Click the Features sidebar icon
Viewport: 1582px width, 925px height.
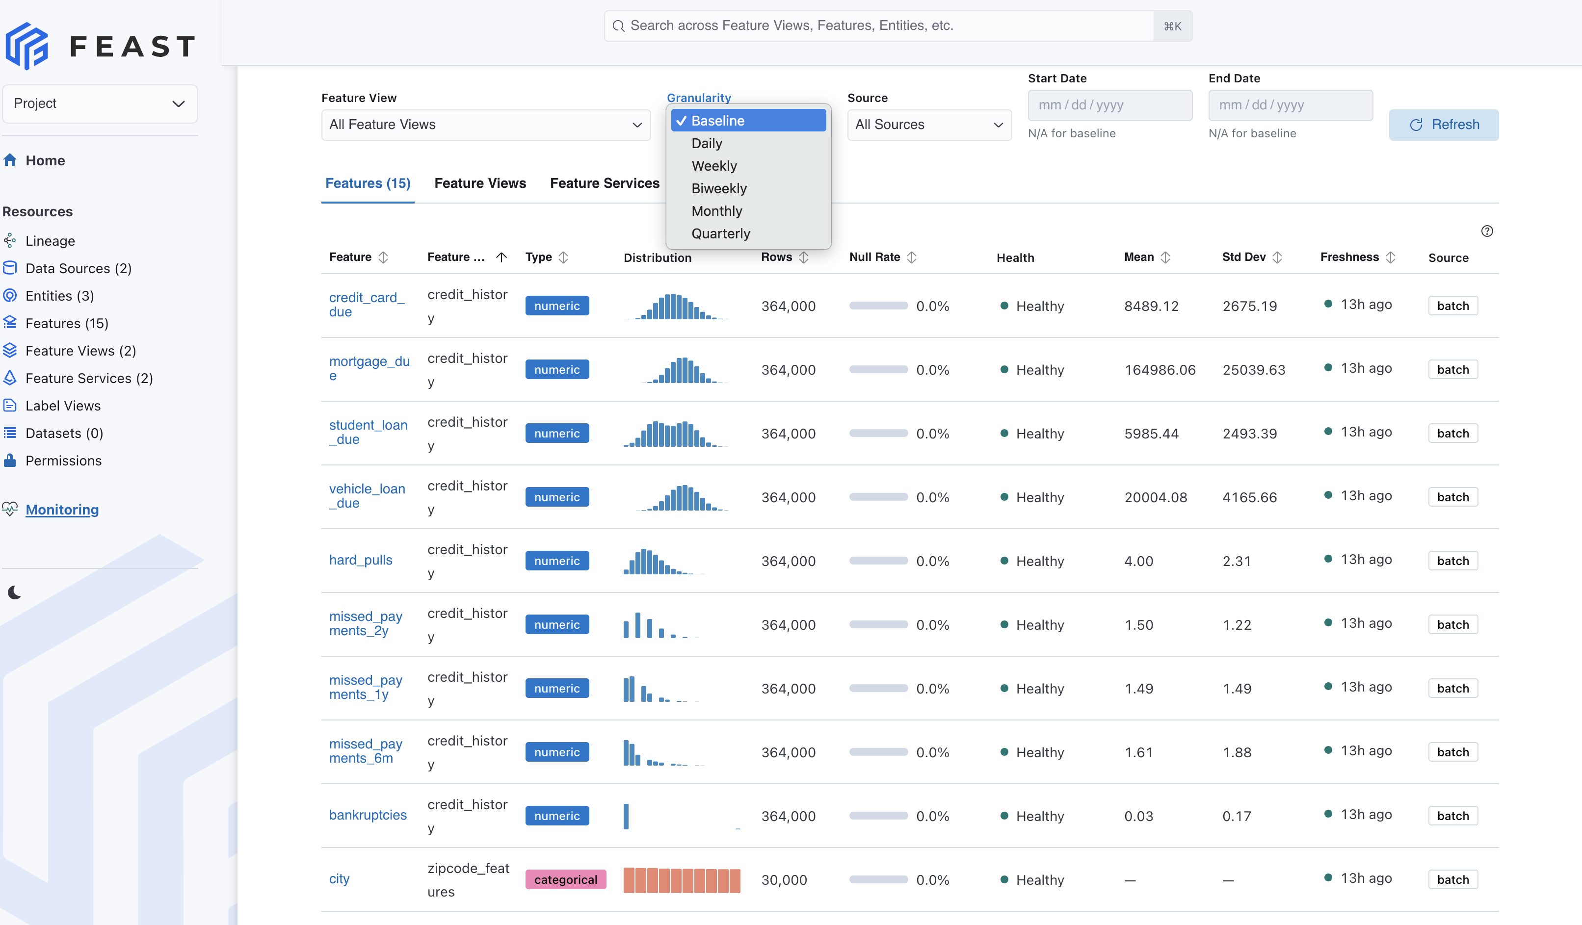click(x=9, y=323)
